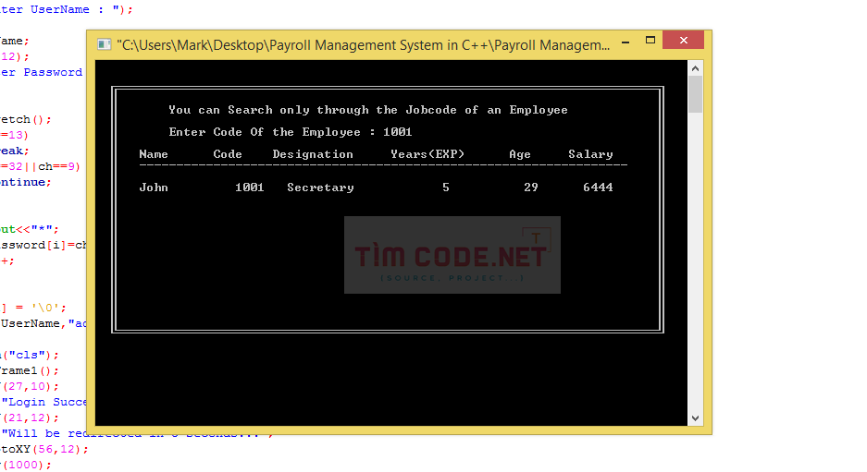Click the '=32||ch==9)' code line in editor

[x=40, y=166]
